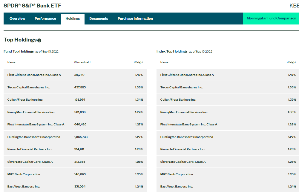Screen dimensions: 299x192
Task: Click shares value 313,855
Action: click(x=80, y=162)
